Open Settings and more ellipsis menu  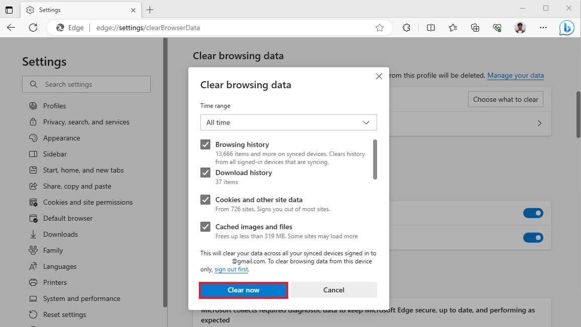(x=543, y=28)
